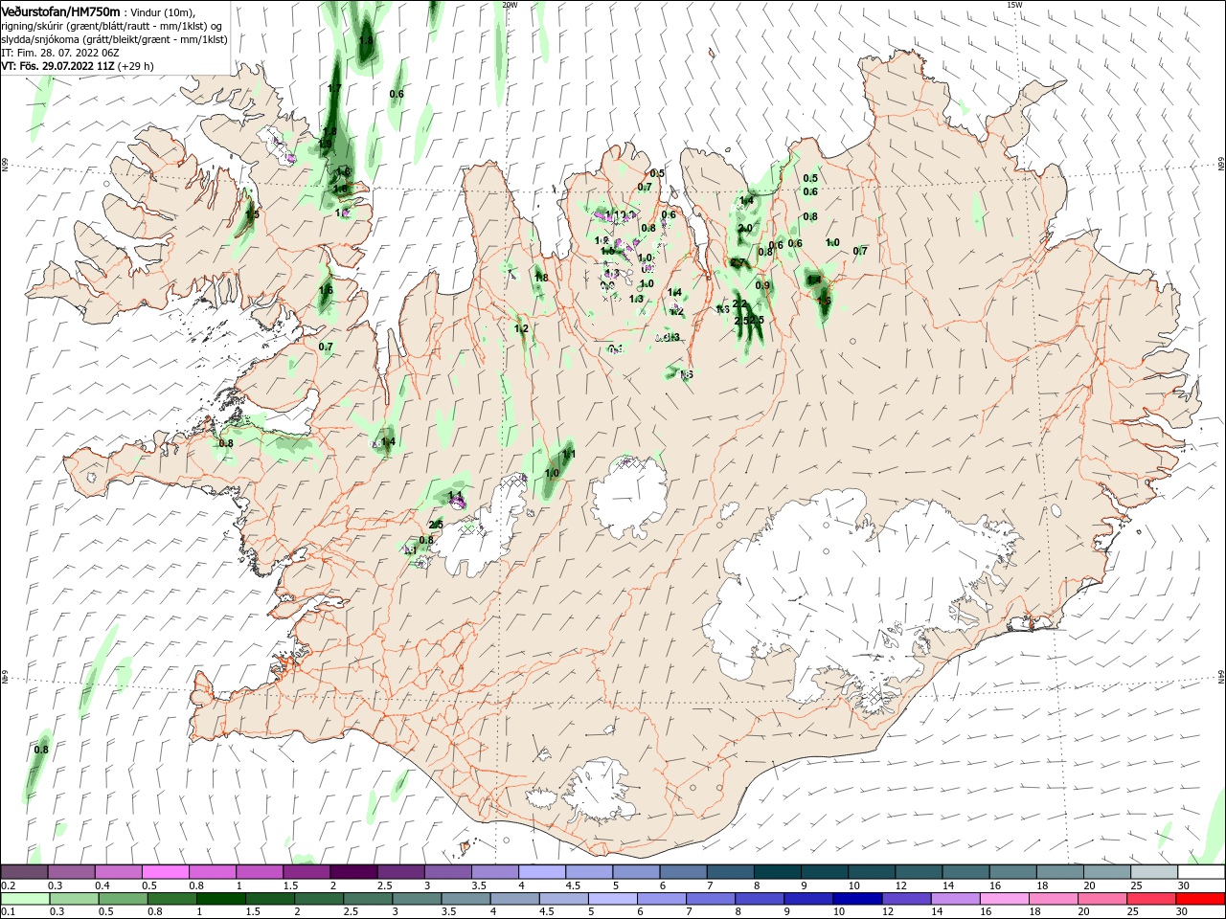Click the 'Veðurstofan/HM750m' map title
The image size is (1226, 919).
click(60, 11)
